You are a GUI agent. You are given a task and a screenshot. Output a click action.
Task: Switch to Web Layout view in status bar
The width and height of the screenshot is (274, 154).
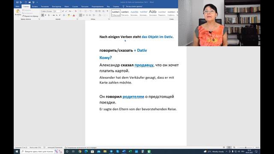[x=234, y=147]
